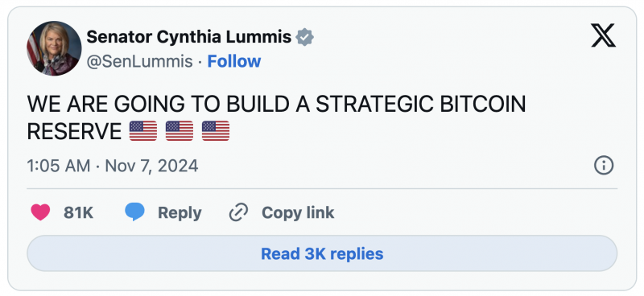Image resolution: width=644 pixels, height=296 pixels.
Task: Click the first American flag emoji
Action: 143,131
